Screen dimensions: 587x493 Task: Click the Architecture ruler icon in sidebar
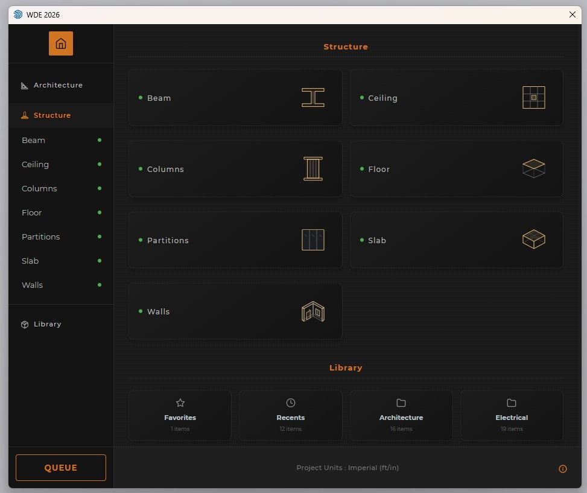pos(25,86)
